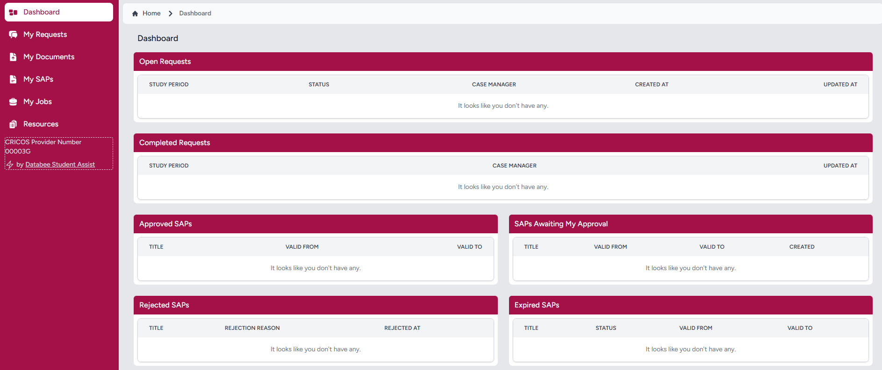Click CASE MANAGER column in Completed Requests
Viewport: 882px width, 370px height.
tap(515, 166)
